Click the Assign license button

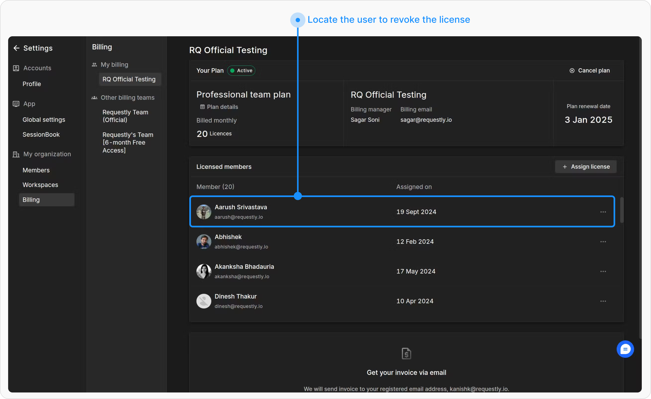click(x=586, y=167)
